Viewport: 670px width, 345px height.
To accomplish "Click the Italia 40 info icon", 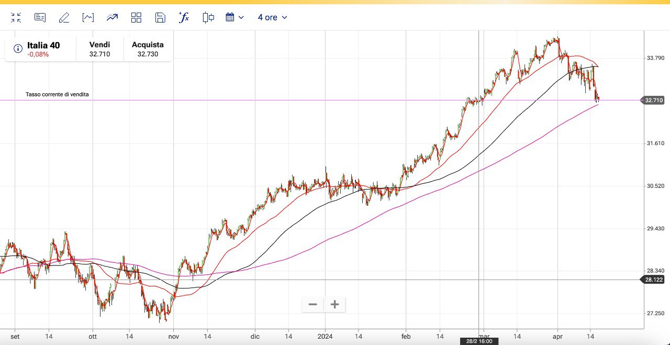I will point(18,49).
